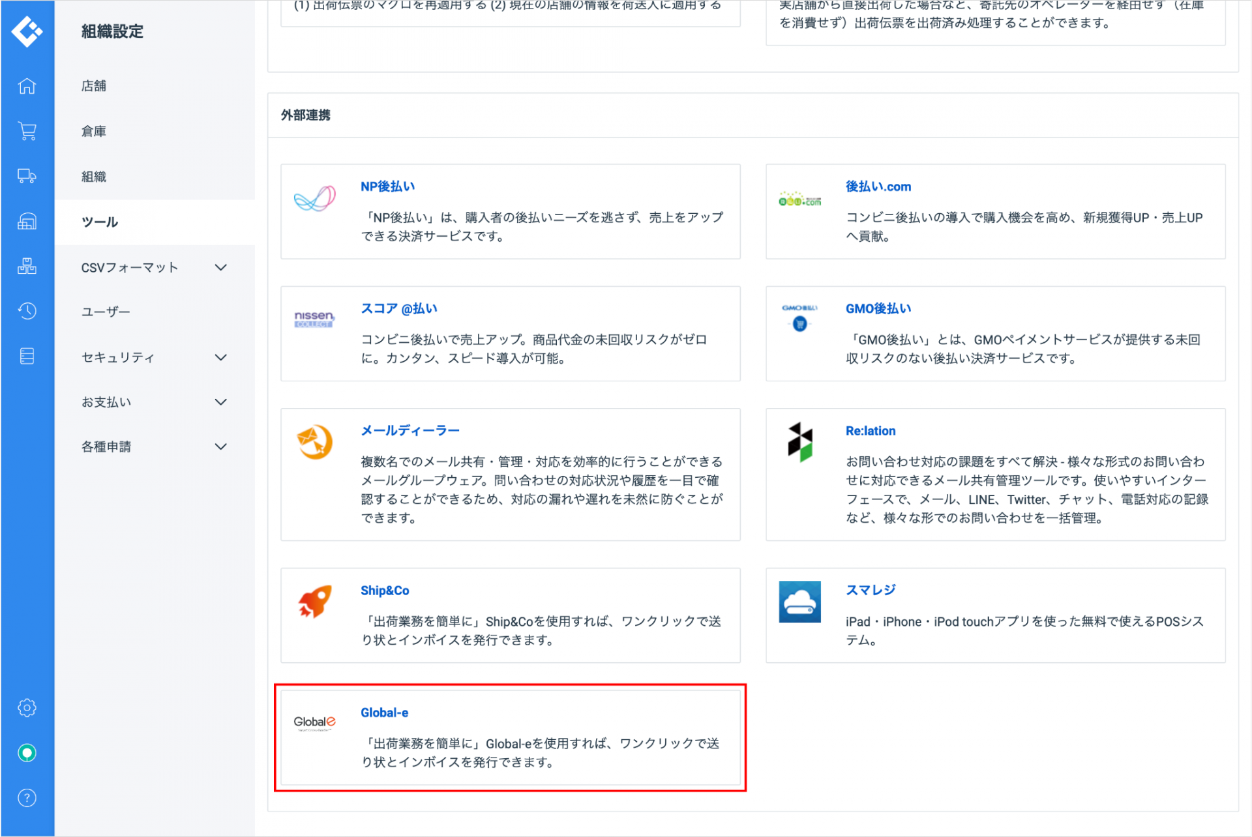Click the home icon in left sidebar

(x=27, y=86)
